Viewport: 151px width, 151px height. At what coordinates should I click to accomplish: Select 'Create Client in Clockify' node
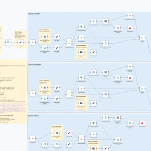94,21
